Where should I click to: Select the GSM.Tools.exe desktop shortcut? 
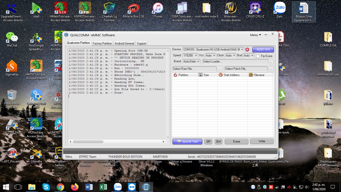click(182, 12)
